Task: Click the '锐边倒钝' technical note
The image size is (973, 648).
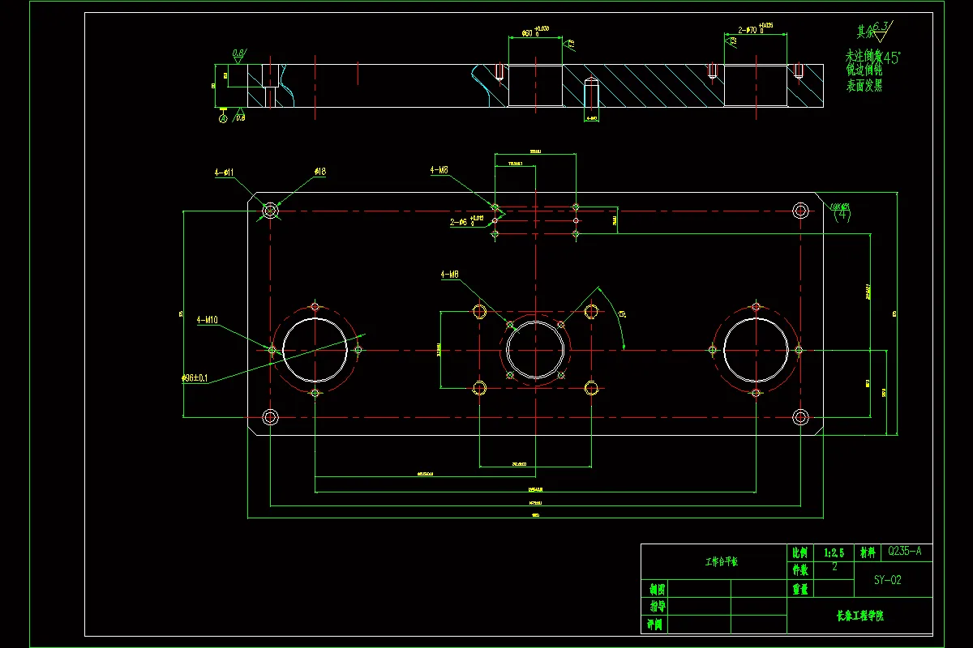Action: pos(864,71)
